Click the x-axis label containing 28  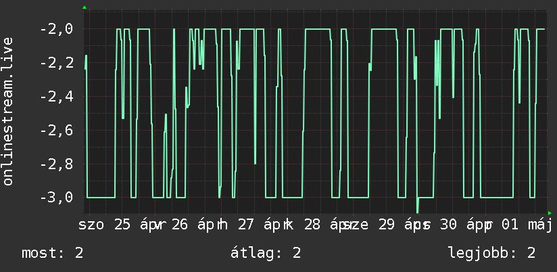[x=321, y=225]
